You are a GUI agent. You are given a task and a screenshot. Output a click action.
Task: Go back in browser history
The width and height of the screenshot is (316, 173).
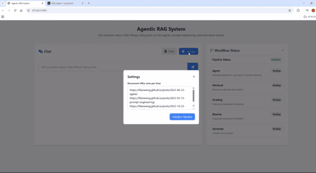point(3,11)
